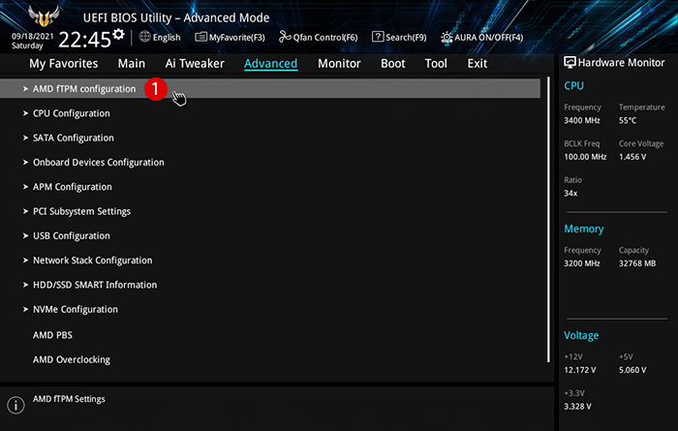678x431 pixels.
Task: Click the Hardware Monitor screen icon
Action: (x=570, y=62)
